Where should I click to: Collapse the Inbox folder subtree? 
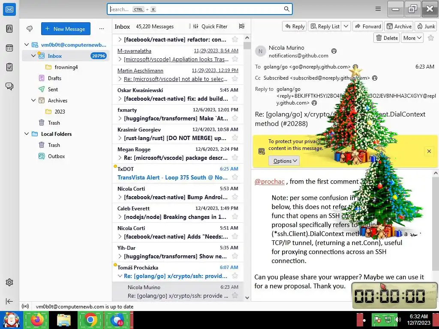click(33, 56)
